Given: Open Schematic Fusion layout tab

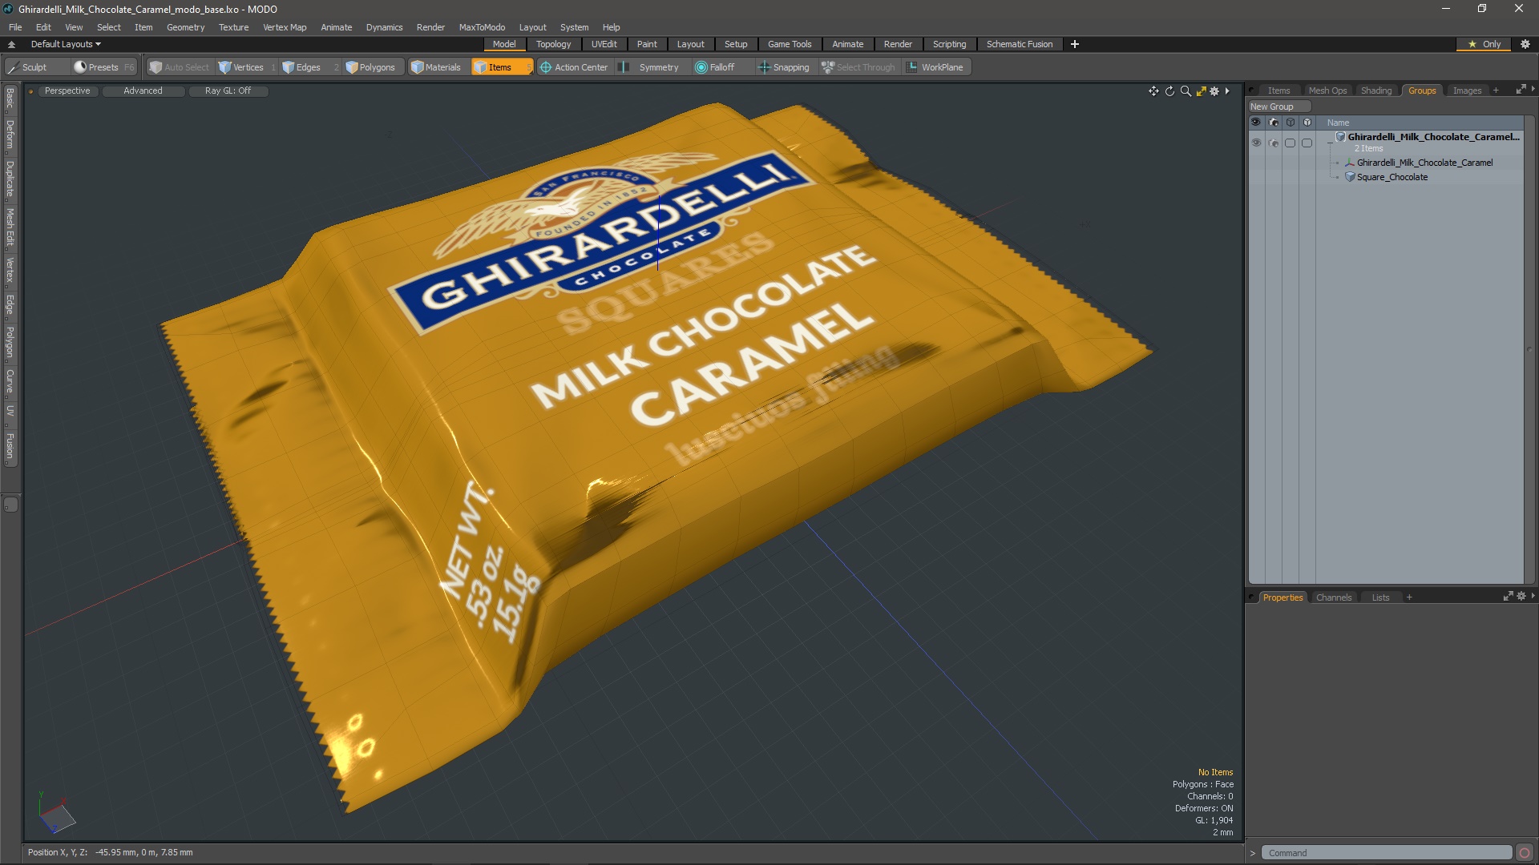Looking at the screenshot, I should (1020, 45).
